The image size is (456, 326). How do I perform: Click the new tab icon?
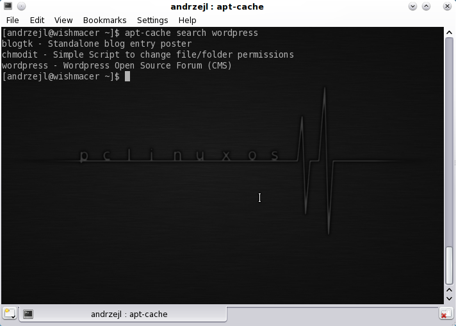[10, 314]
